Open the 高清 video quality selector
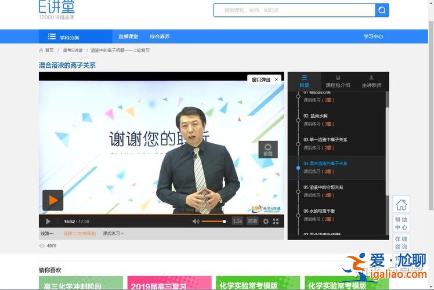 pos(252,221)
